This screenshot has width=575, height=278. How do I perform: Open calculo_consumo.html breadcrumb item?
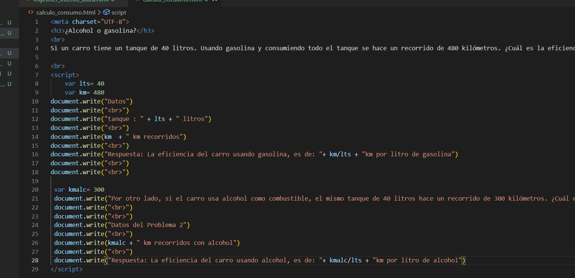(66, 12)
